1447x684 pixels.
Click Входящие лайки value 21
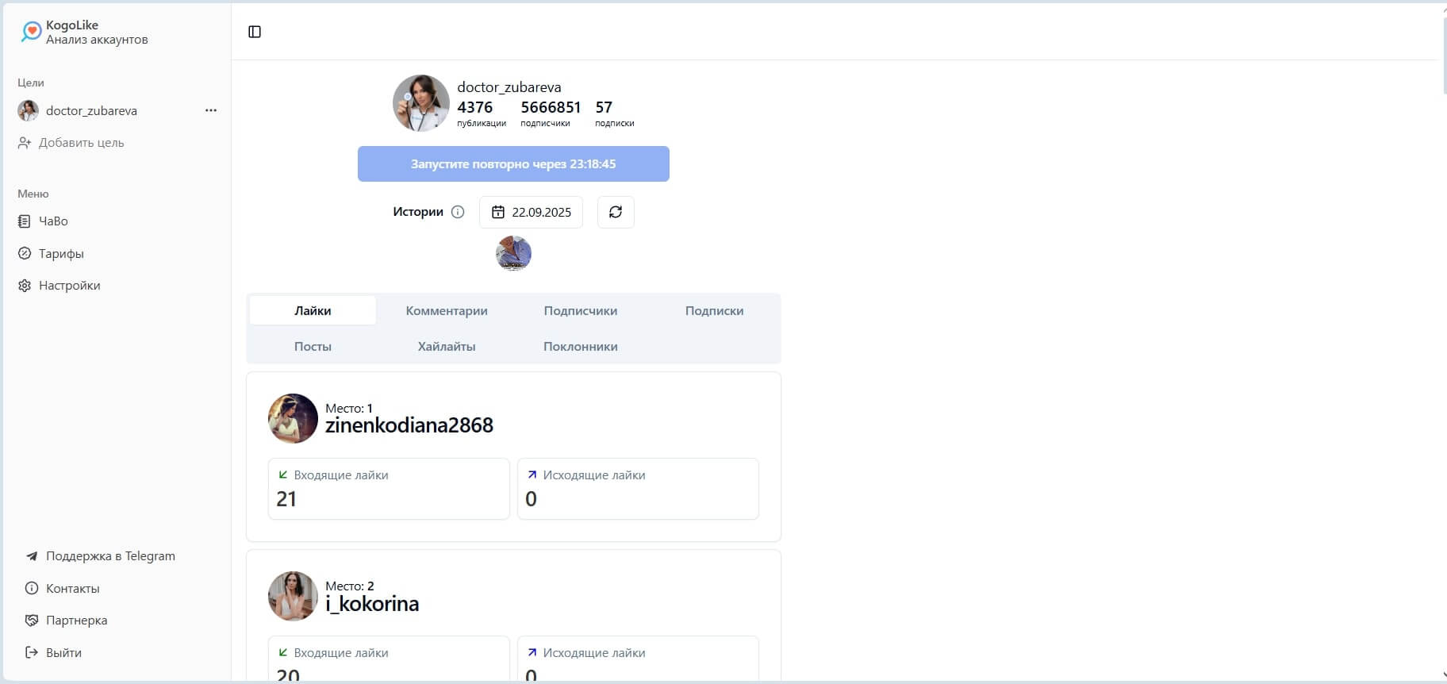pyautogui.click(x=286, y=499)
